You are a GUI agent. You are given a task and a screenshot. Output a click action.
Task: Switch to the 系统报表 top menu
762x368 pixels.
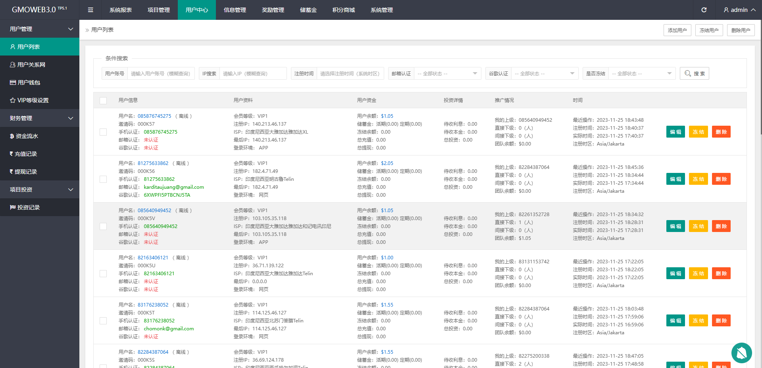tap(121, 10)
